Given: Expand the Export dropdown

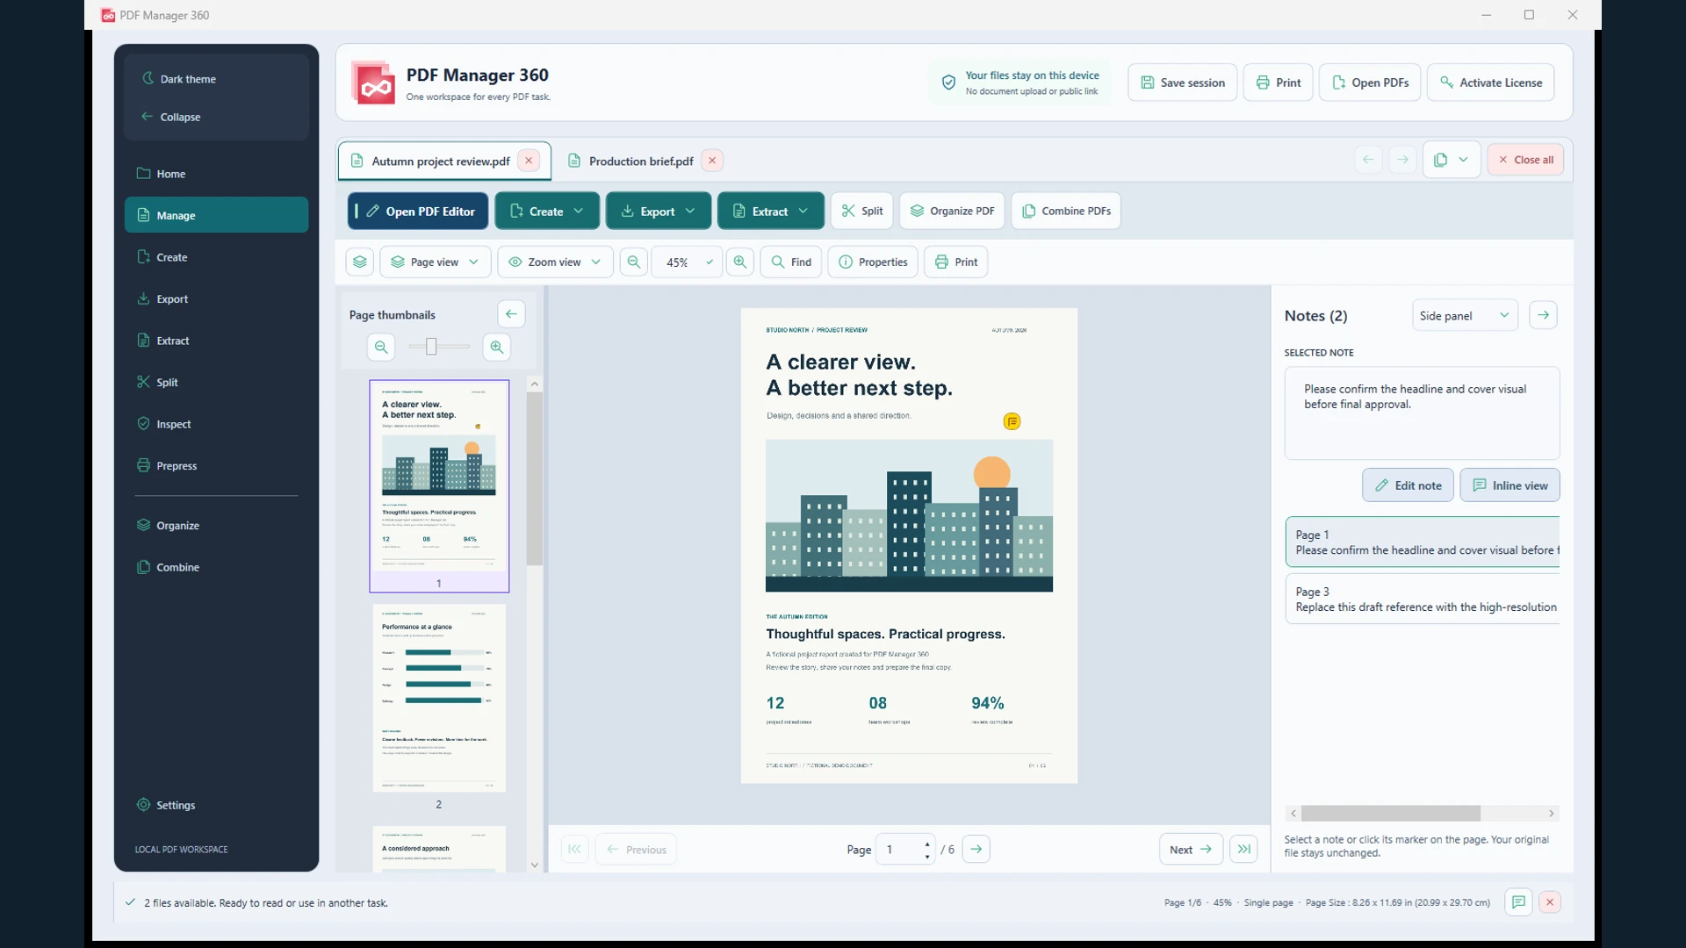Looking at the screenshot, I should point(658,211).
